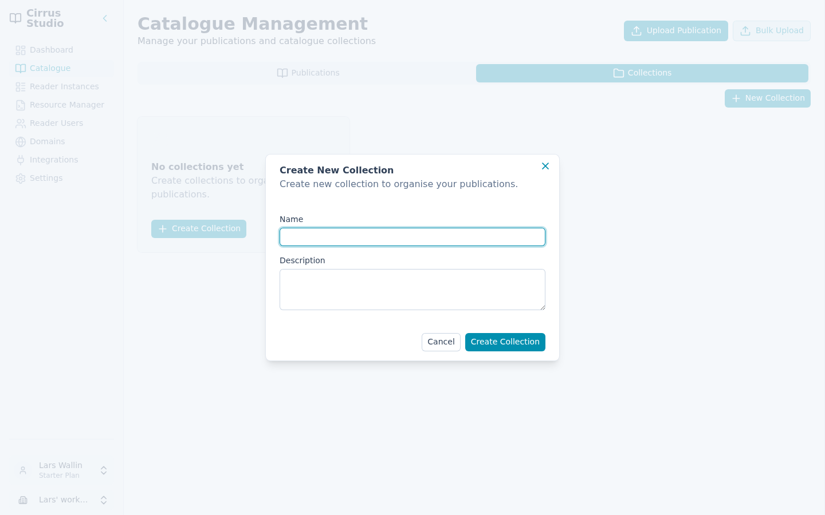This screenshot has width=825, height=515.
Task: Click the folder icon on the Collections tab
Action: pos(619,73)
